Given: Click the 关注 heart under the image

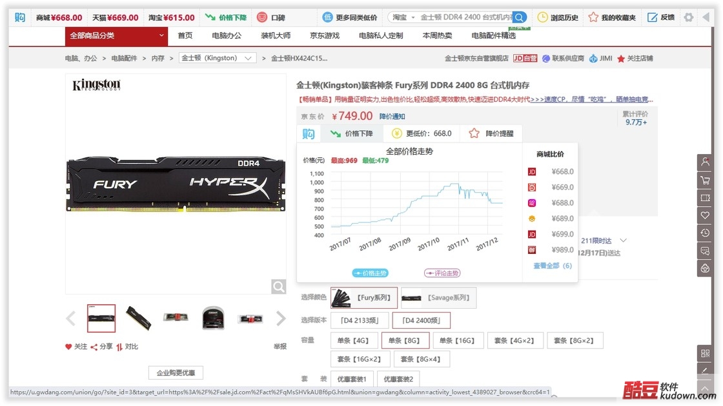Looking at the screenshot, I should click(68, 347).
